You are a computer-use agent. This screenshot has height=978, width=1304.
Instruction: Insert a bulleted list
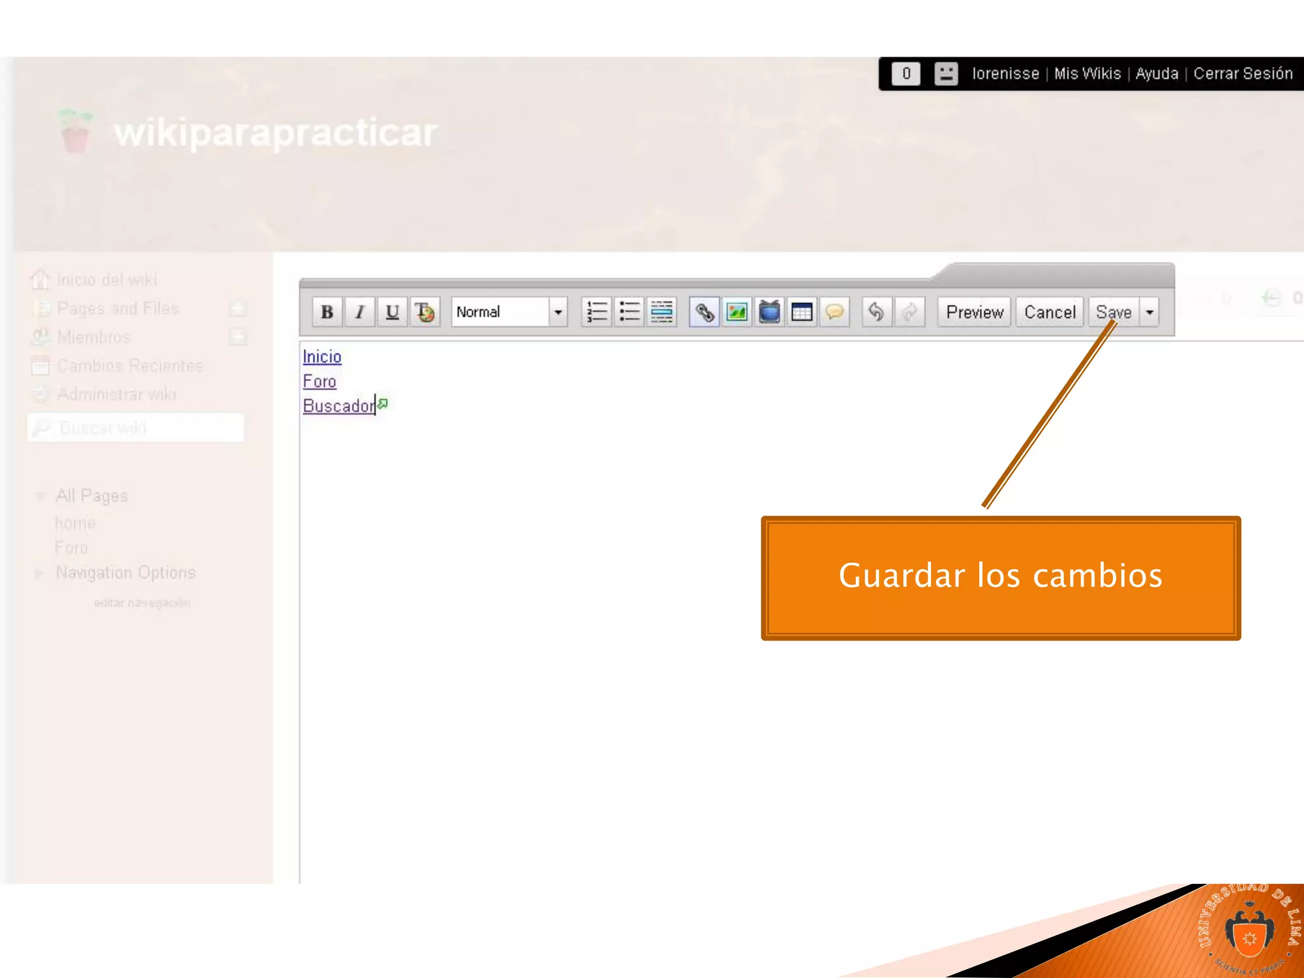(629, 312)
